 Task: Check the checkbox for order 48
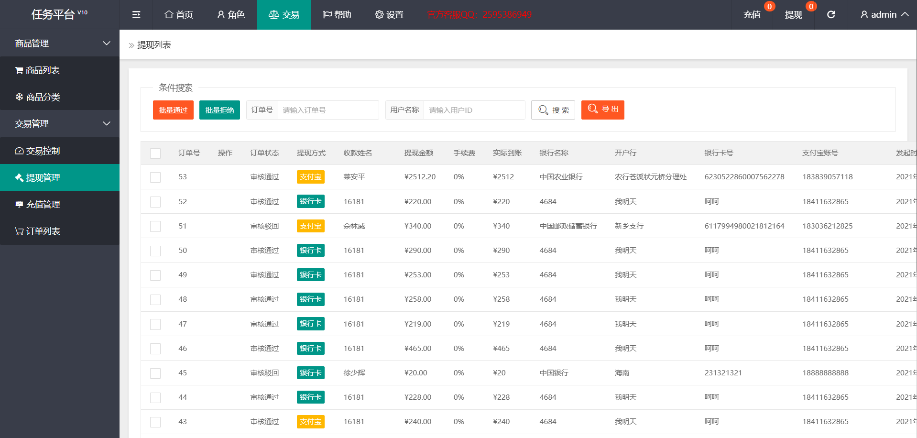click(x=155, y=300)
